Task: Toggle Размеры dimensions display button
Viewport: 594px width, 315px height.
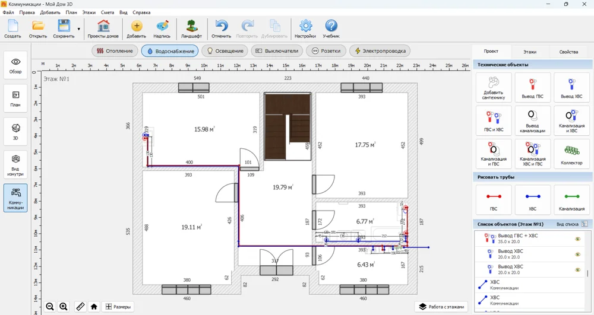Action: point(118,307)
